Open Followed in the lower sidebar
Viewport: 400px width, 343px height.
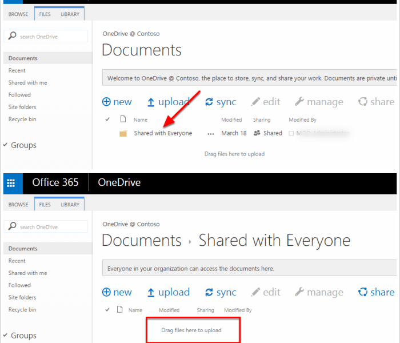[19, 285]
